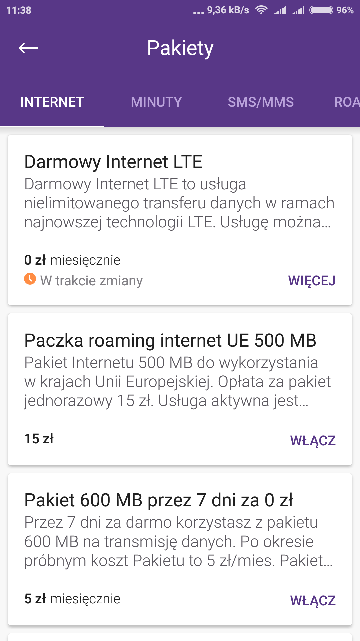Switch to the INTERNET tab
360x641 pixels.
pyautogui.click(x=52, y=102)
